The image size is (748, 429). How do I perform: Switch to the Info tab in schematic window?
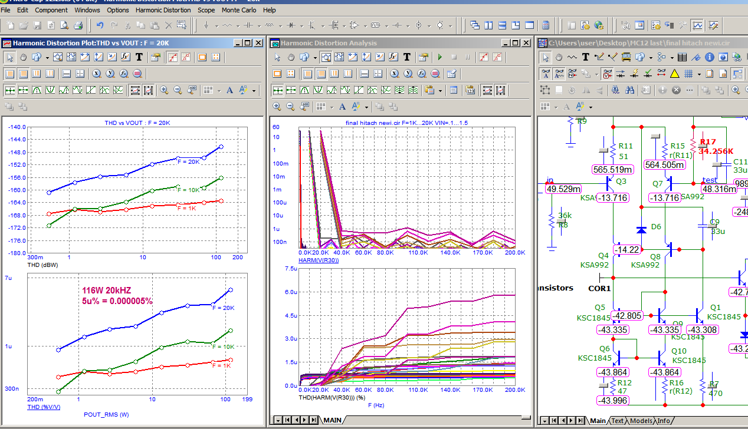pyautogui.click(x=664, y=421)
